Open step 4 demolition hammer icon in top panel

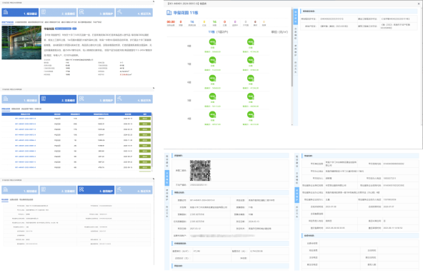click(x=119, y=12)
